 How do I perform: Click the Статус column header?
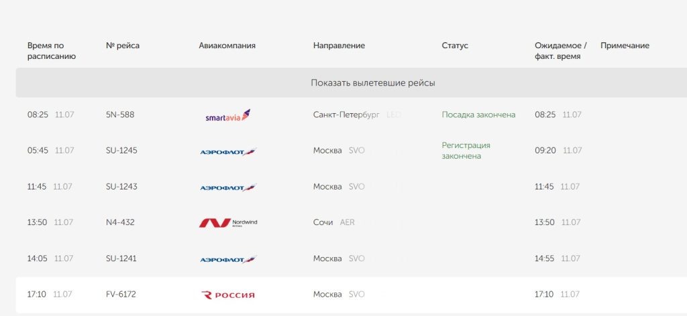point(455,46)
